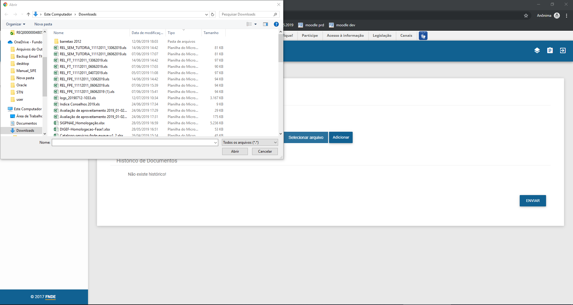The height and width of the screenshot is (305, 573).
Task: Open the Organizar dropdown menu
Action: tap(16, 24)
